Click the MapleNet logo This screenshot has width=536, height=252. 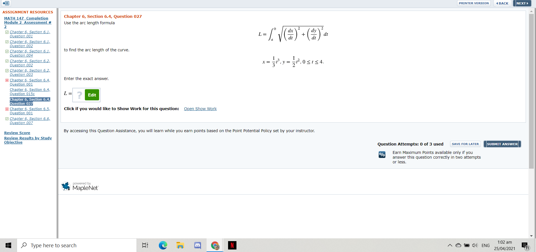(x=80, y=186)
